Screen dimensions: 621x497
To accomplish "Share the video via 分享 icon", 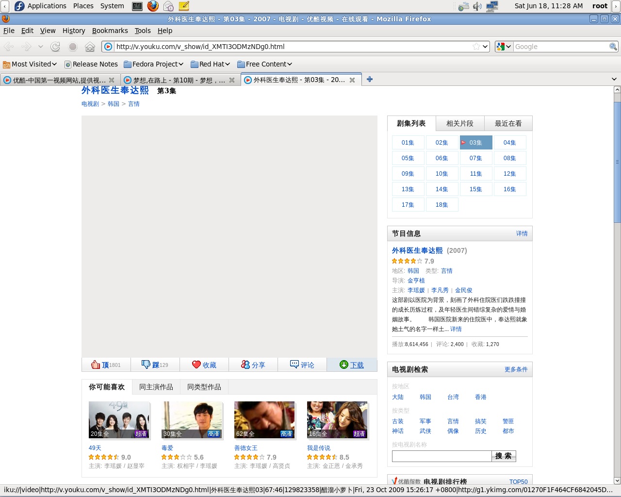I will pos(245,365).
